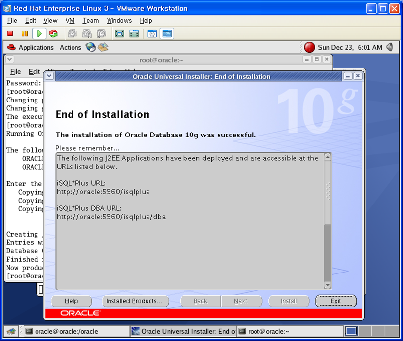403x341 pixels.
Task: Click the 'iSQL*Plus DBA URL:' label
Action: 89,208
